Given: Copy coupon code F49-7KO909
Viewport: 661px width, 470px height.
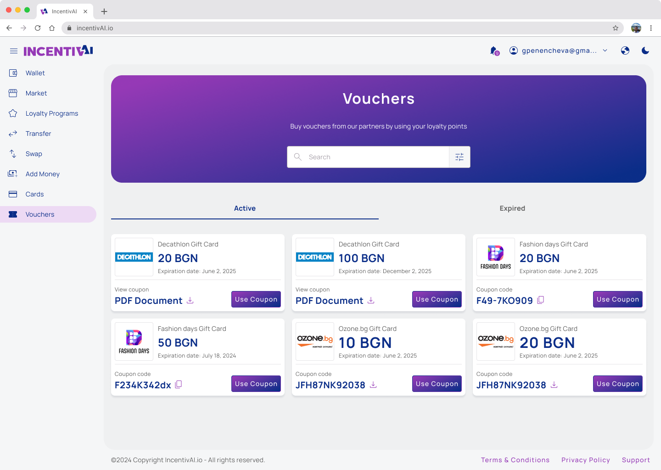Looking at the screenshot, I should pyautogui.click(x=540, y=300).
